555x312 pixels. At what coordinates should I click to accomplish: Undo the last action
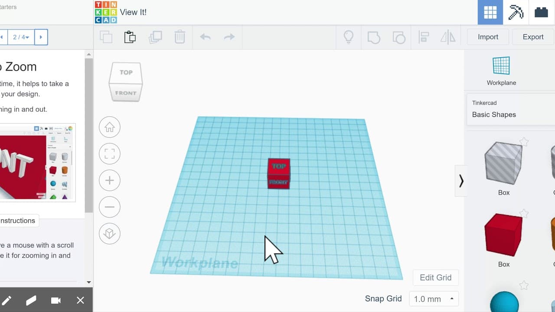205,37
